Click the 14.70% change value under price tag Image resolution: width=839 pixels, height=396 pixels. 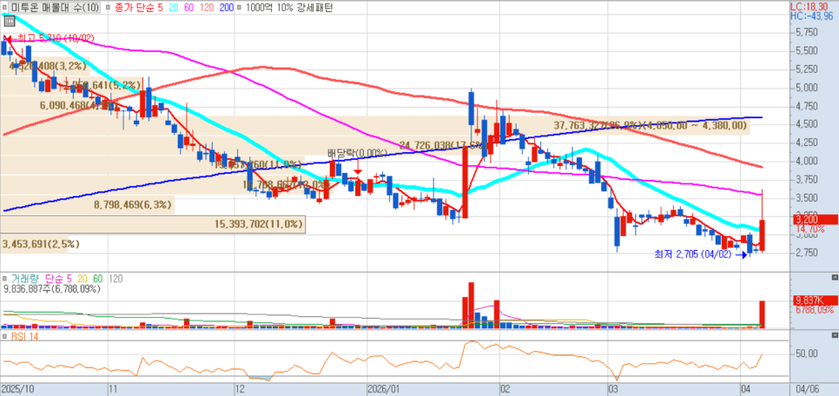[x=809, y=228]
